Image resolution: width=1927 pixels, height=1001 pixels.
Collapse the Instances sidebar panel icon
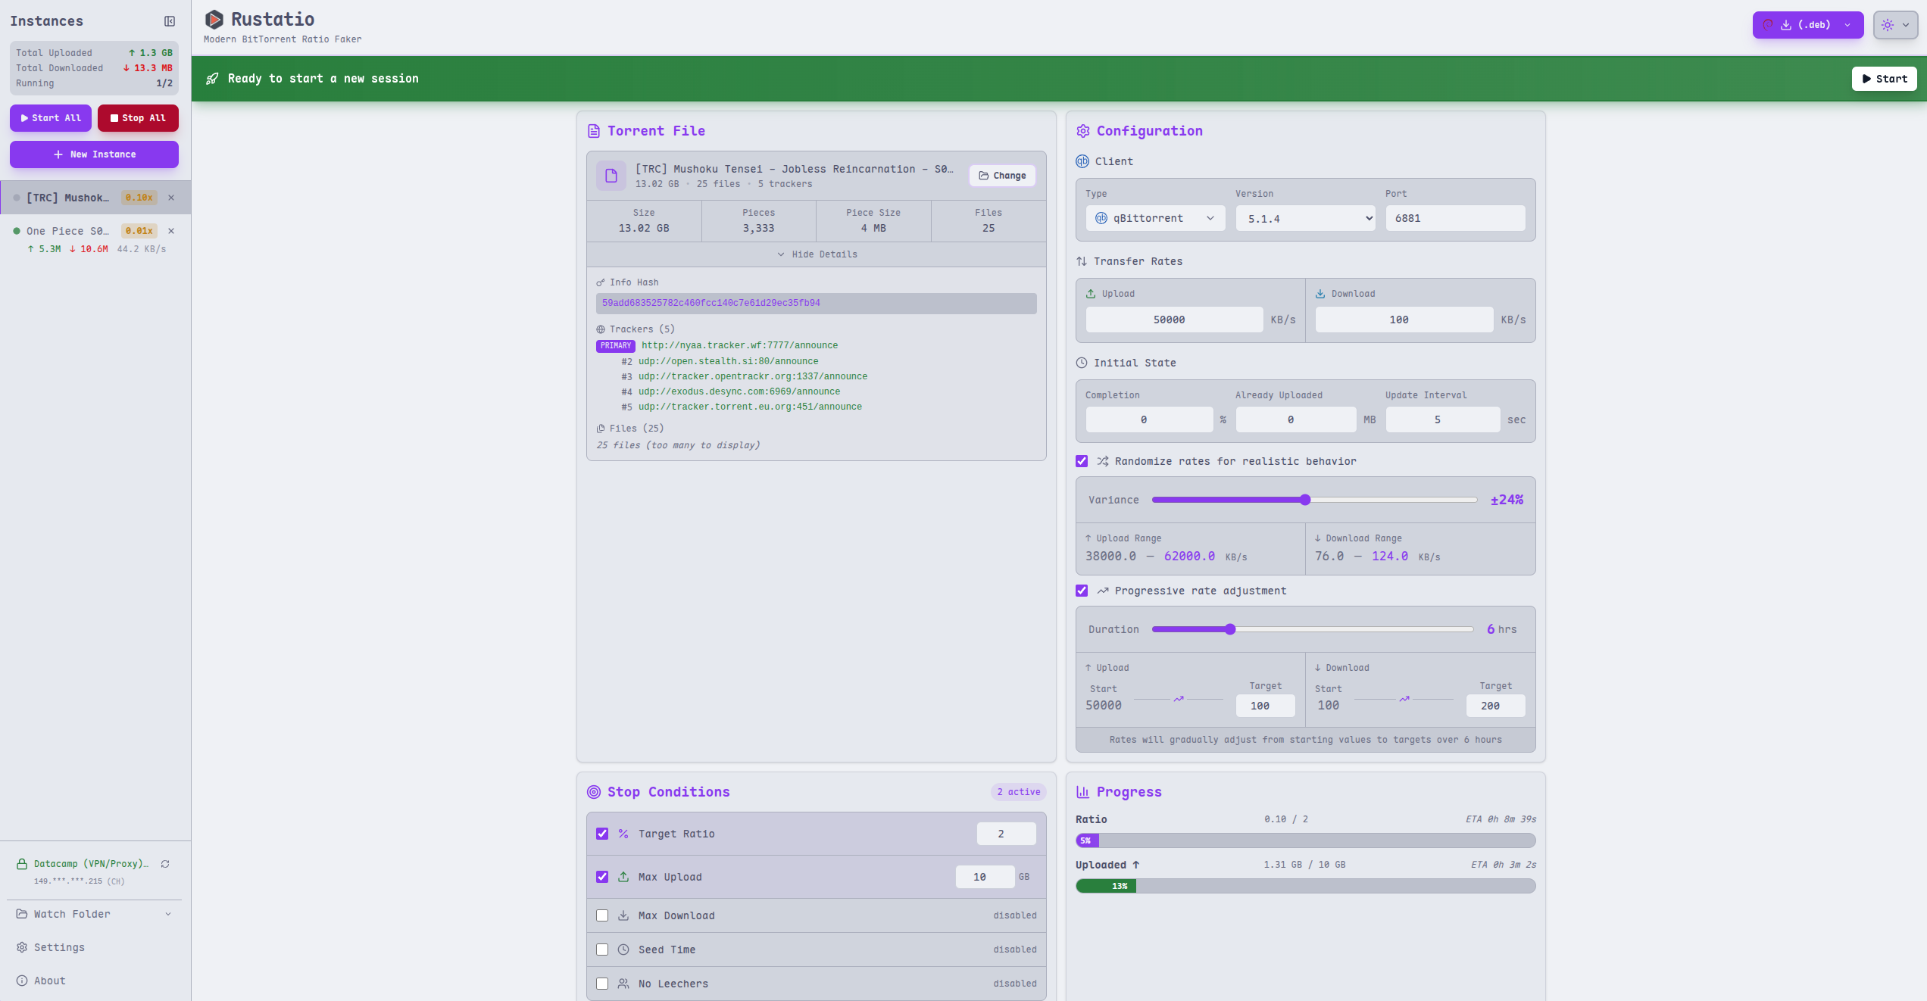coord(170,21)
